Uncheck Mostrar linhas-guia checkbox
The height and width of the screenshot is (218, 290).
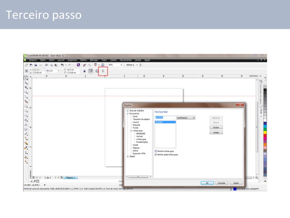pyautogui.click(x=156, y=151)
